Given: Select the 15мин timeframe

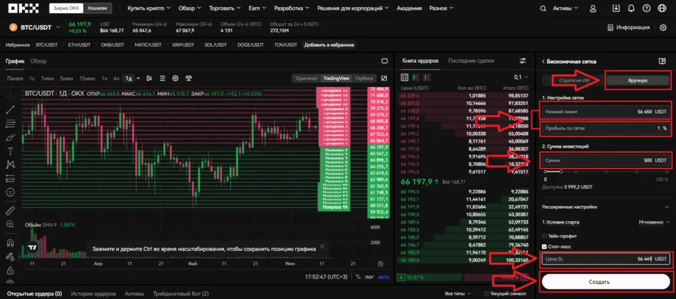Looking at the screenshot, I should click(x=87, y=79).
